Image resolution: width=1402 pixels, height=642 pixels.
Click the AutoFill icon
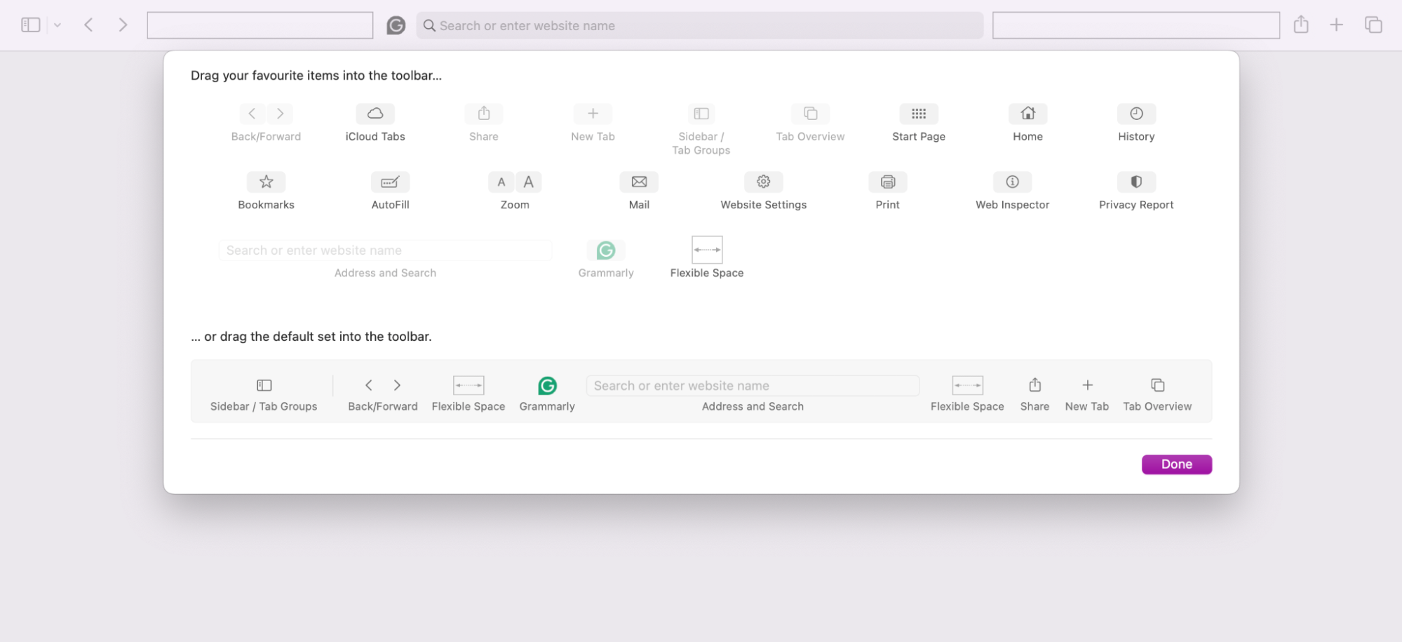[390, 181]
